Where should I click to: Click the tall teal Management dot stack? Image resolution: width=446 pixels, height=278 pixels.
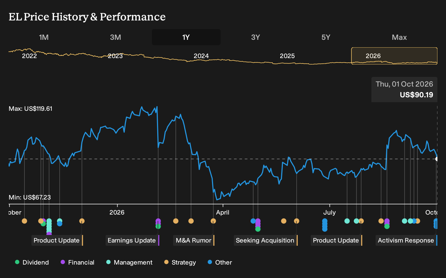[x=49, y=226]
